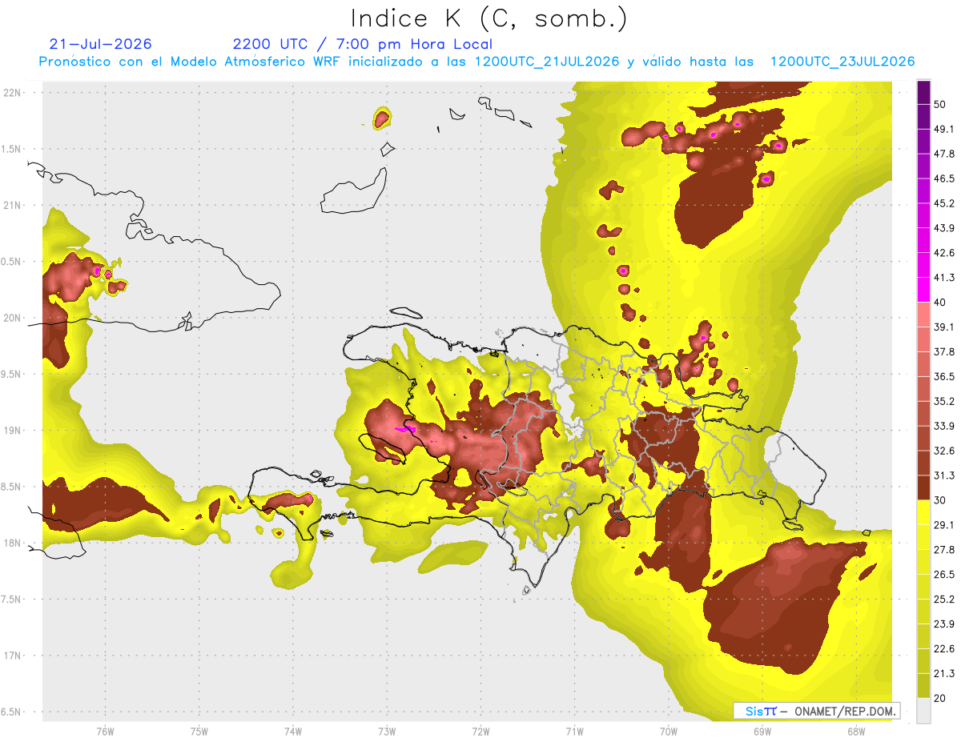Click the color bar label "39.1"
Viewport: 961px width, 742px height.
(x=944, y=327)
